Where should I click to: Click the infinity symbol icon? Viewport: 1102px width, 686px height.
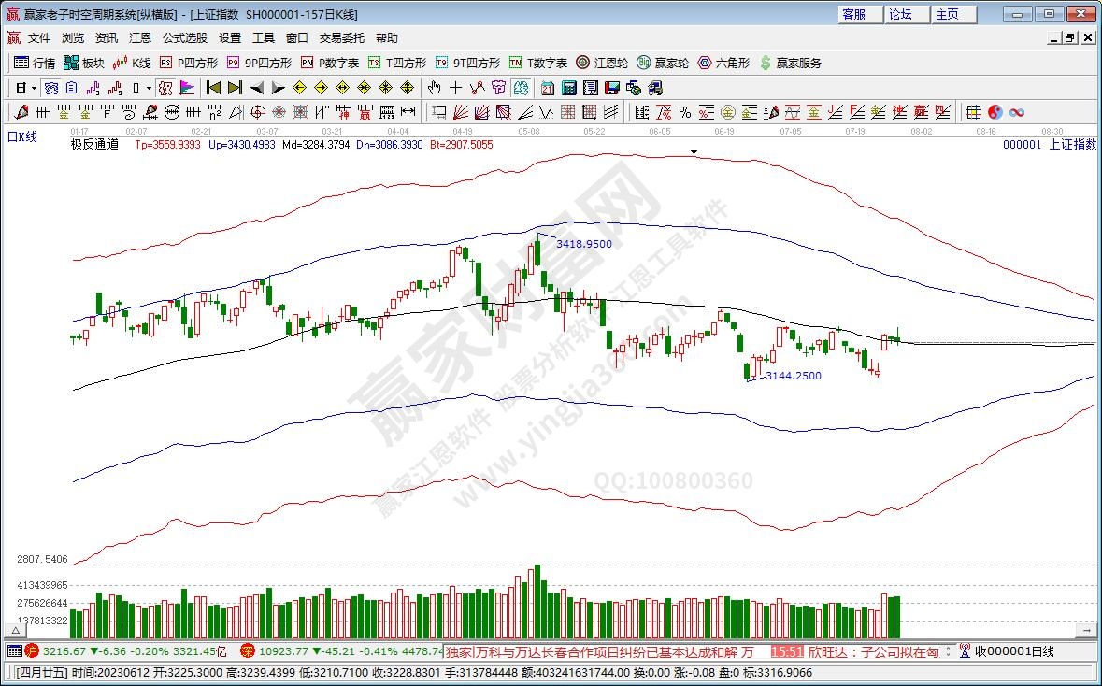(x=1016, y=112)
